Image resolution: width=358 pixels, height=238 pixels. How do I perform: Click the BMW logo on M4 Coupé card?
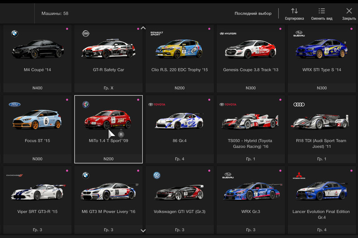pyautogui.click(x=15, y=33)
